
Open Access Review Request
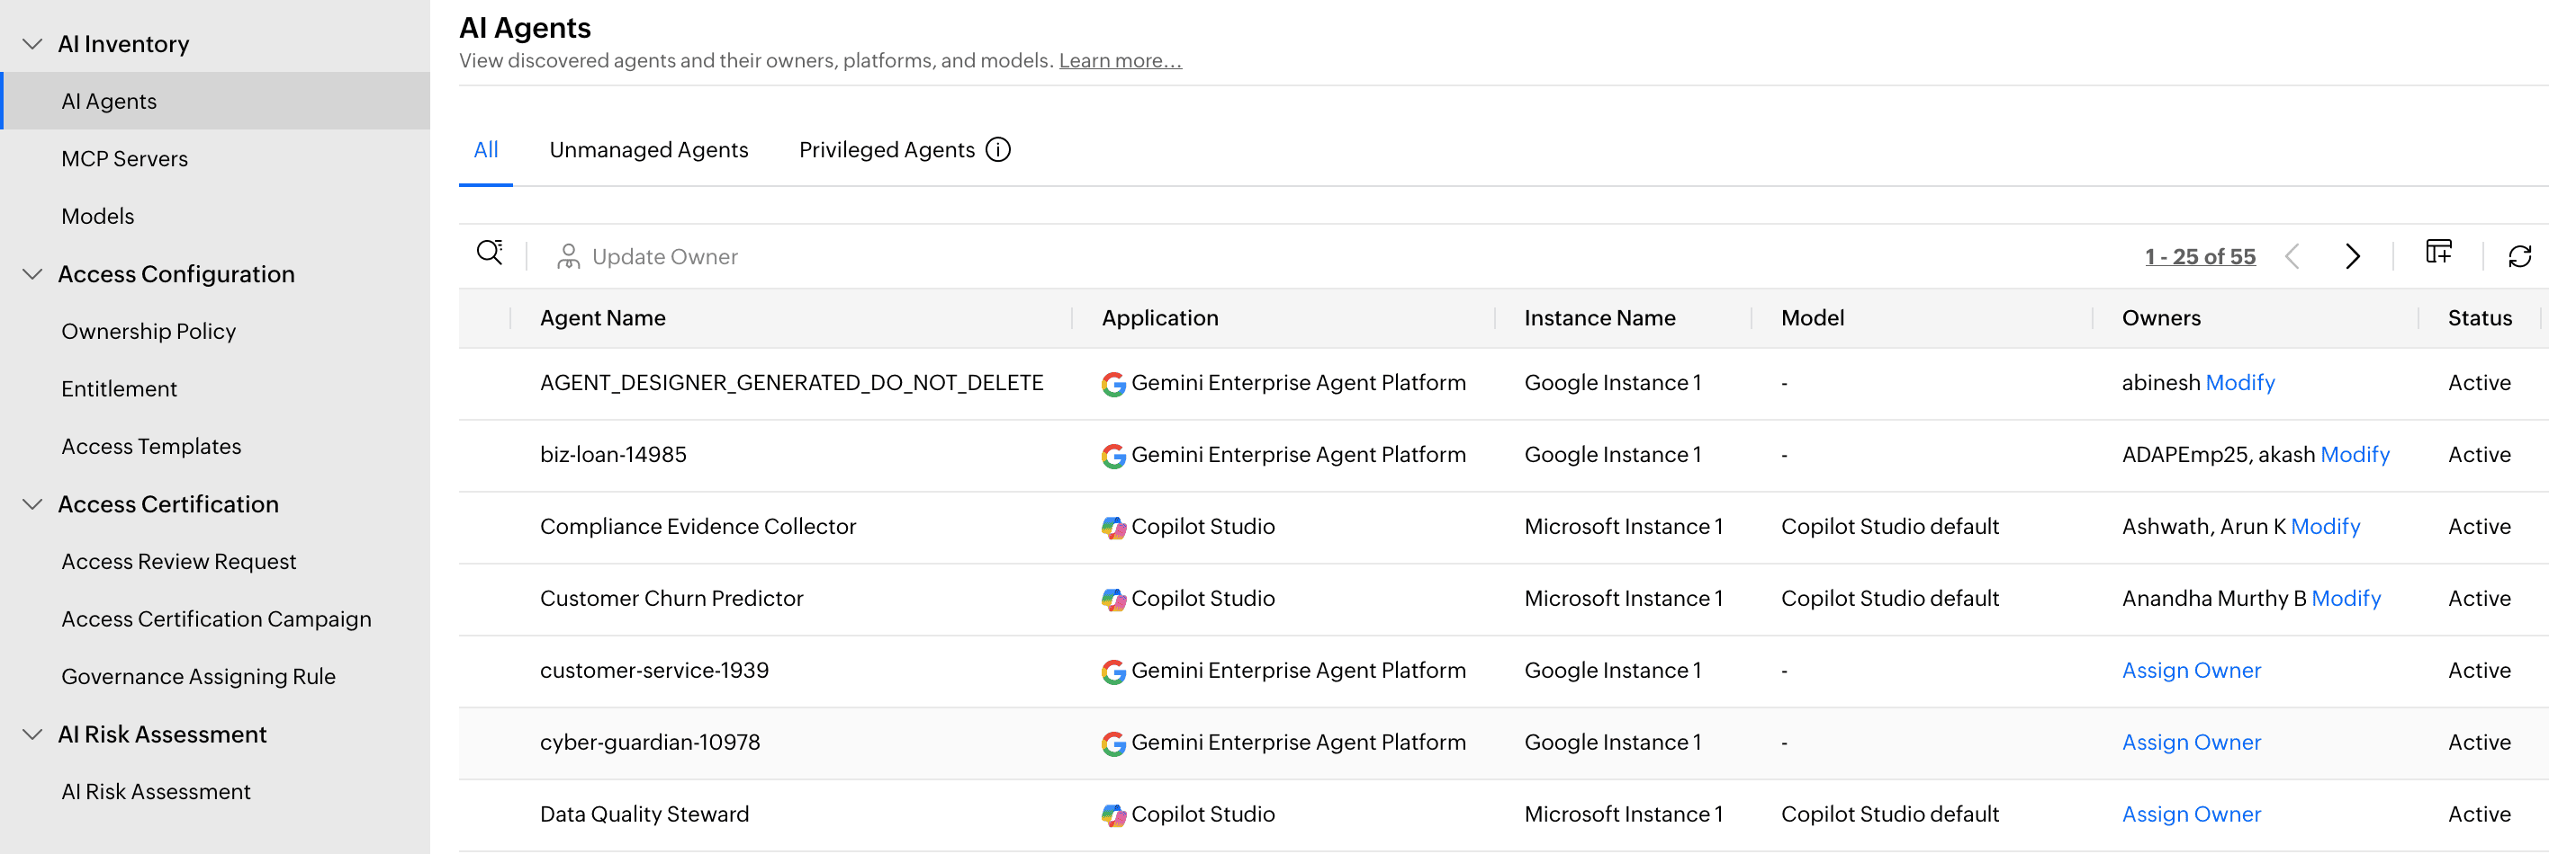click(179, 561)
